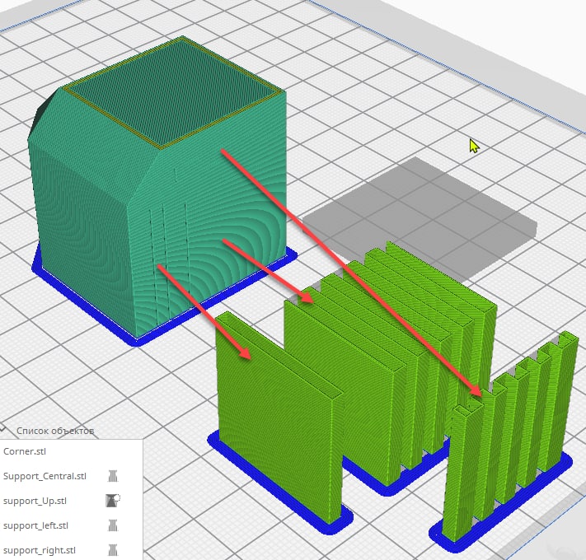Collapse the "Список объектов" object list header

(47, 431)
